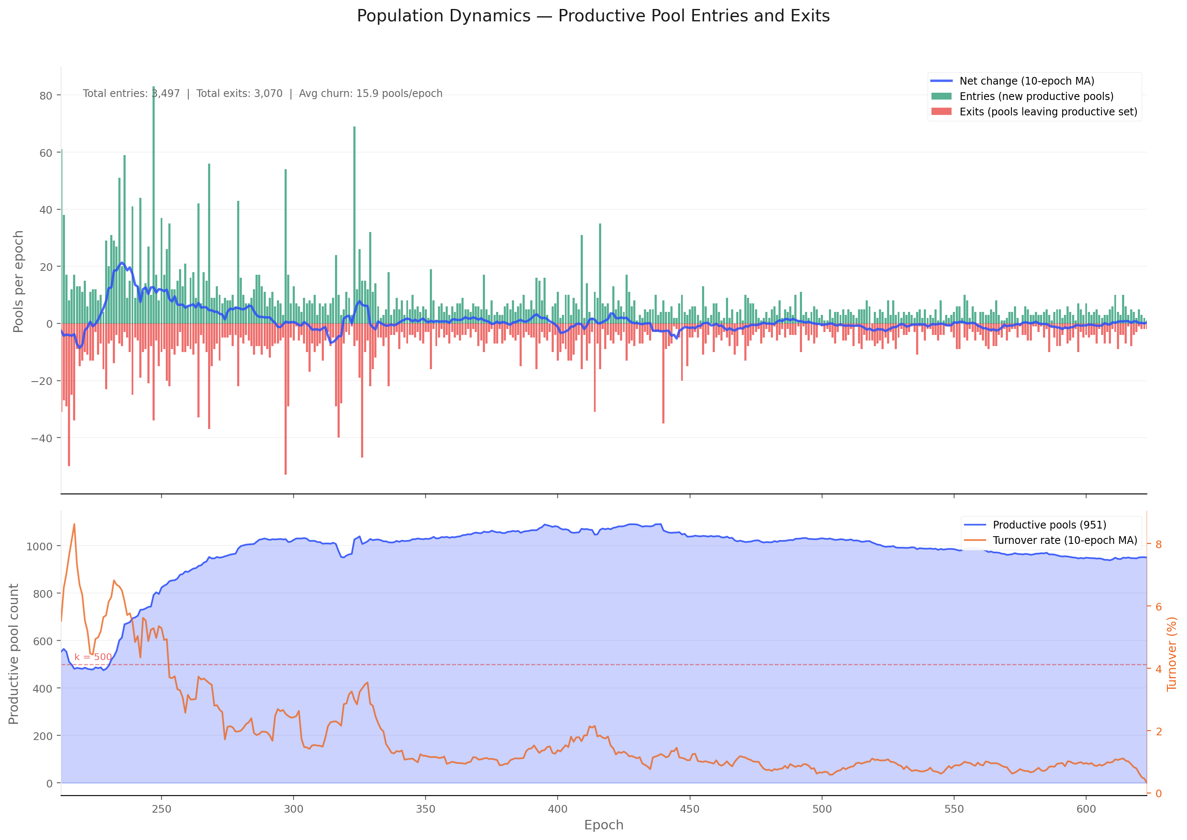Click the '8' tick on Turnover (%) axis
The height and width of the screenshot is (840, 1187).
pos(1158,544)
